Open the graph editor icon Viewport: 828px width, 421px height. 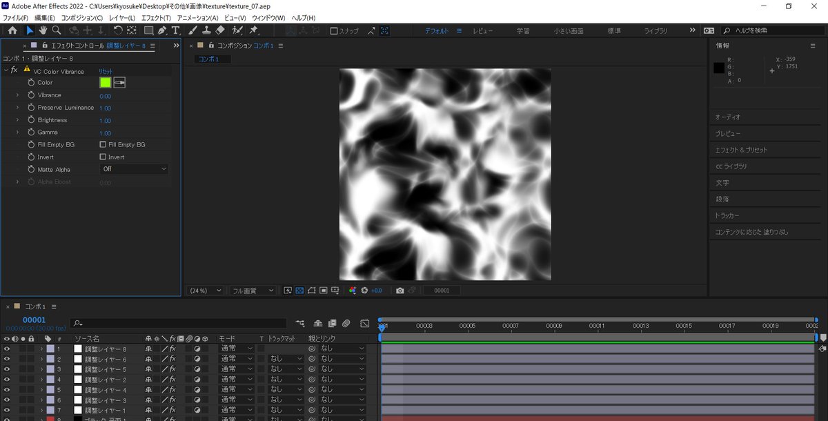pyautogui.click(x=365, y=323)
